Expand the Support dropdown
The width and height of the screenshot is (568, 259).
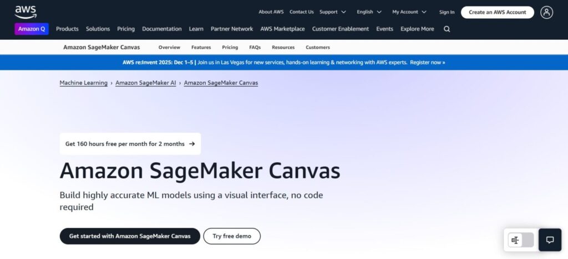click(x=333, y=12)
